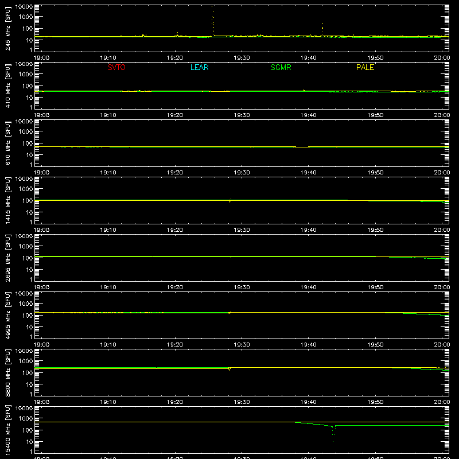Screen dimensions: 459x459
Task: Click 19:20 label under the 410 MHz plot
Action: pos(175,115)
